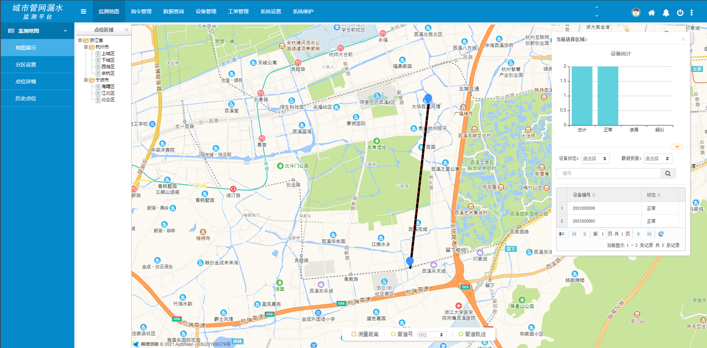This screenshot has width=707, height=348.
Task: Go to previous page of device table
Action: 584,234
